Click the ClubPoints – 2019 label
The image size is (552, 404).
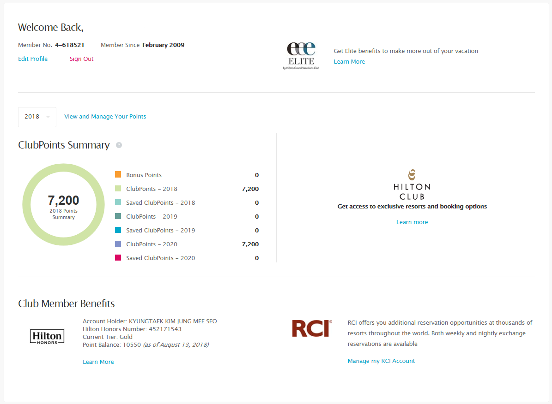152,217
